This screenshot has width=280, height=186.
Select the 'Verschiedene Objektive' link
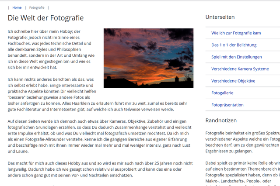(x=233, y=81)
